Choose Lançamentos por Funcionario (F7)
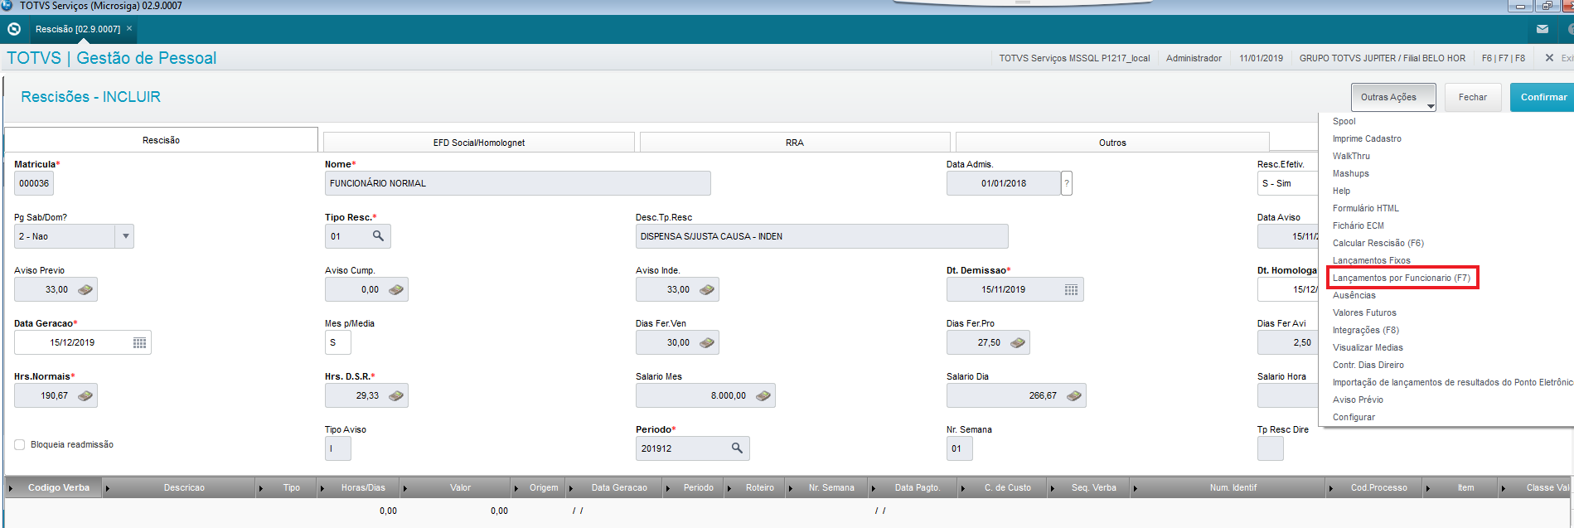Viewport: 1574px width, 528px height. coord(1402,278)
